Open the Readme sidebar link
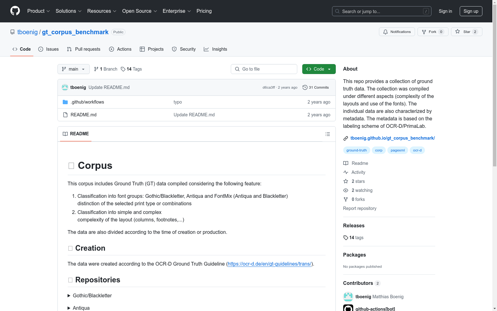This screenshot has height=311, width=497. tap(356, 163)
